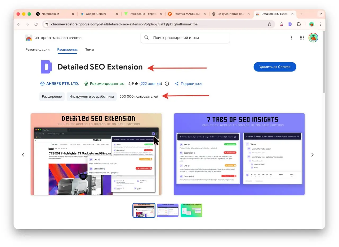Open the Google account avatar on page
The width and height of the screenshot is (339, 247).
(313, 38)
